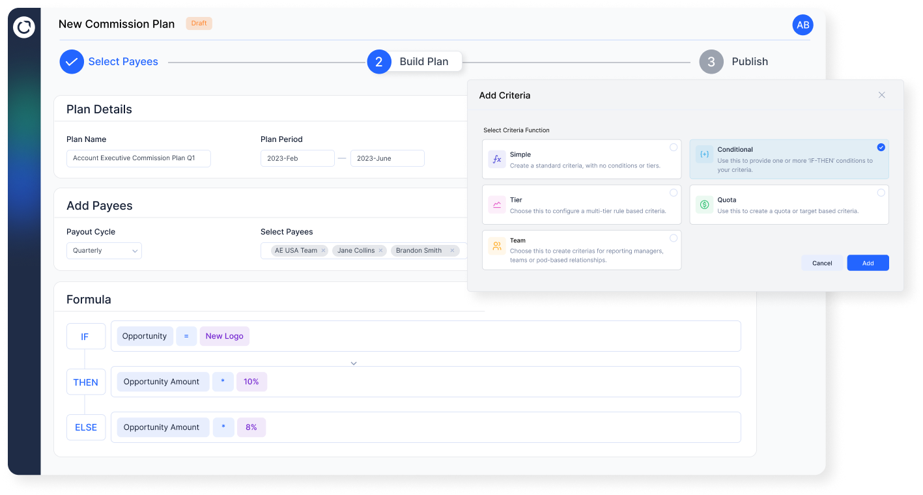The image size is (923, 495).
Task: Go to the Select Payees step
Action: [x=123, y=62]
